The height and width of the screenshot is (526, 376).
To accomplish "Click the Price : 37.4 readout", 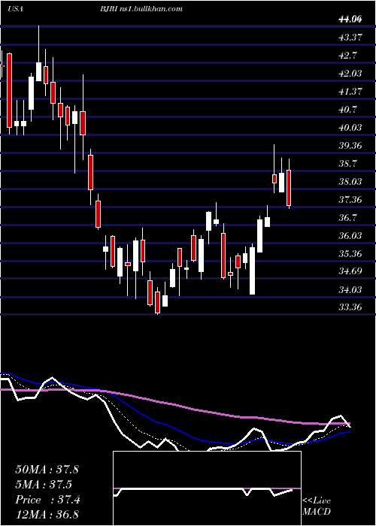I will click(x=47, y=500).
